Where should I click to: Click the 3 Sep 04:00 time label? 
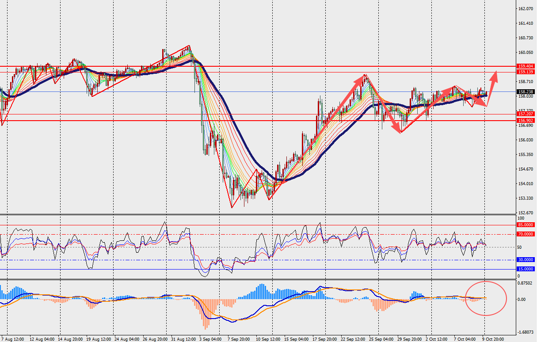211,339
